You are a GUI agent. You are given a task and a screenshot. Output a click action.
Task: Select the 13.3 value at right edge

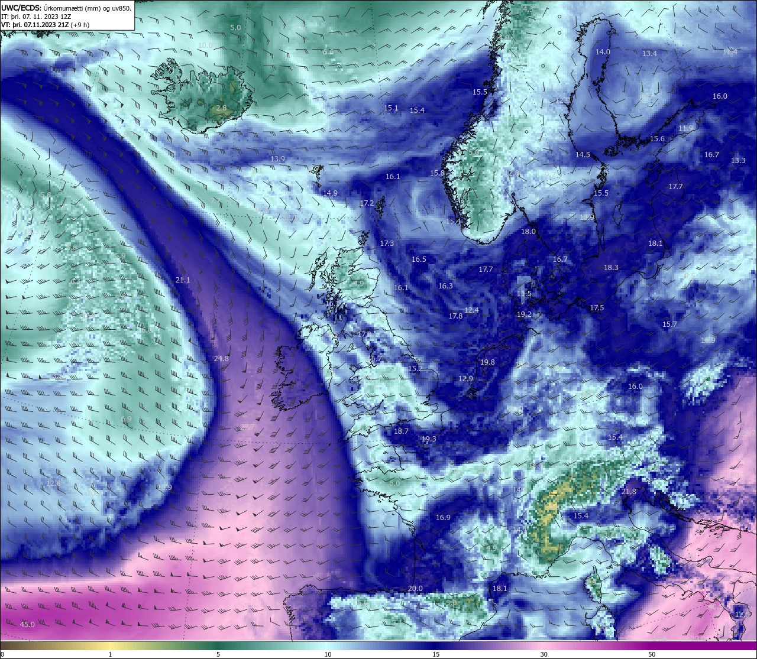pos(738,160)
